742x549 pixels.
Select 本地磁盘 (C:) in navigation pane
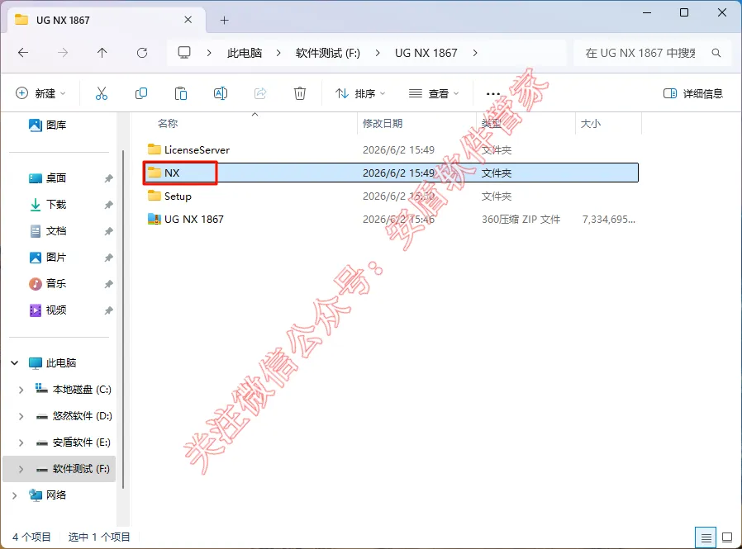coord(74,390)
